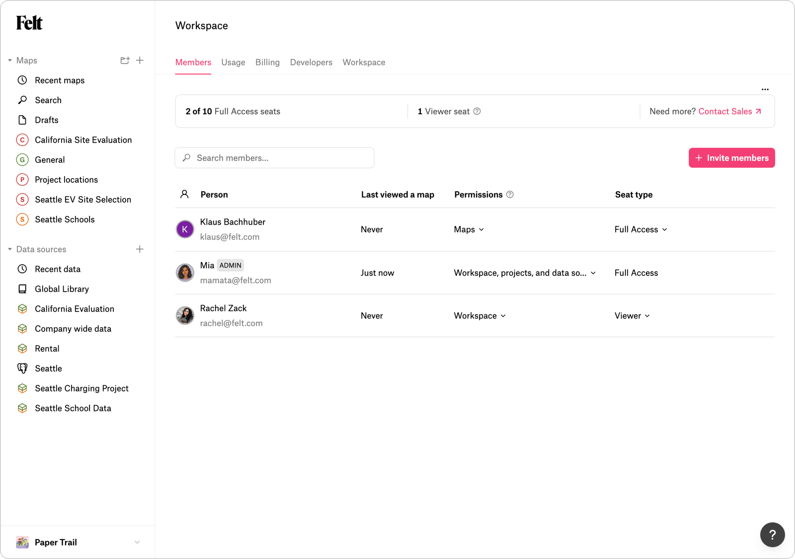Image resolution: width=795 pixels, height=559 pixels.
Task: Open Seattle School Data source icon
Action: click(22, 408)
